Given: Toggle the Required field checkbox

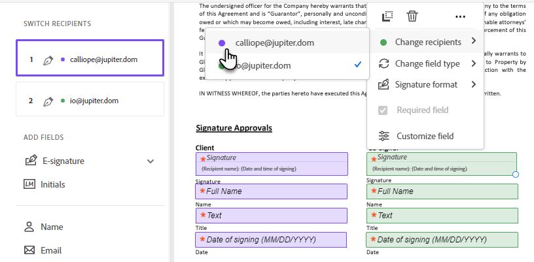Looking at the screenshot, I should (x=383, y=110).
